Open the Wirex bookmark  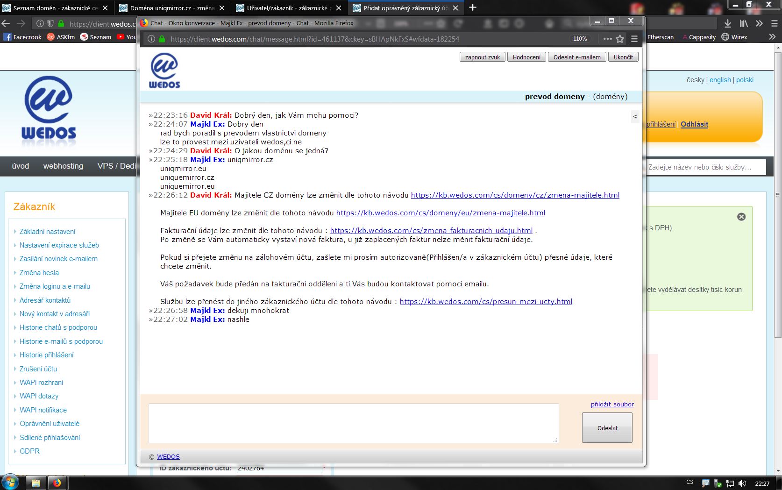pos(734,37)
